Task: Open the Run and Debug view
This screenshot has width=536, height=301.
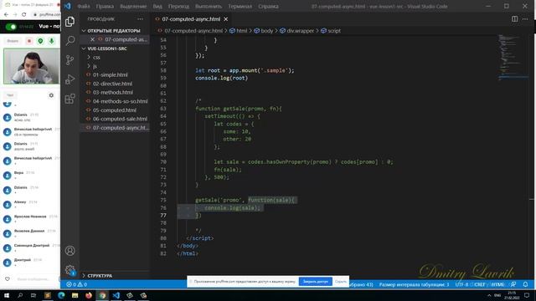Action: tap(70, 79)
